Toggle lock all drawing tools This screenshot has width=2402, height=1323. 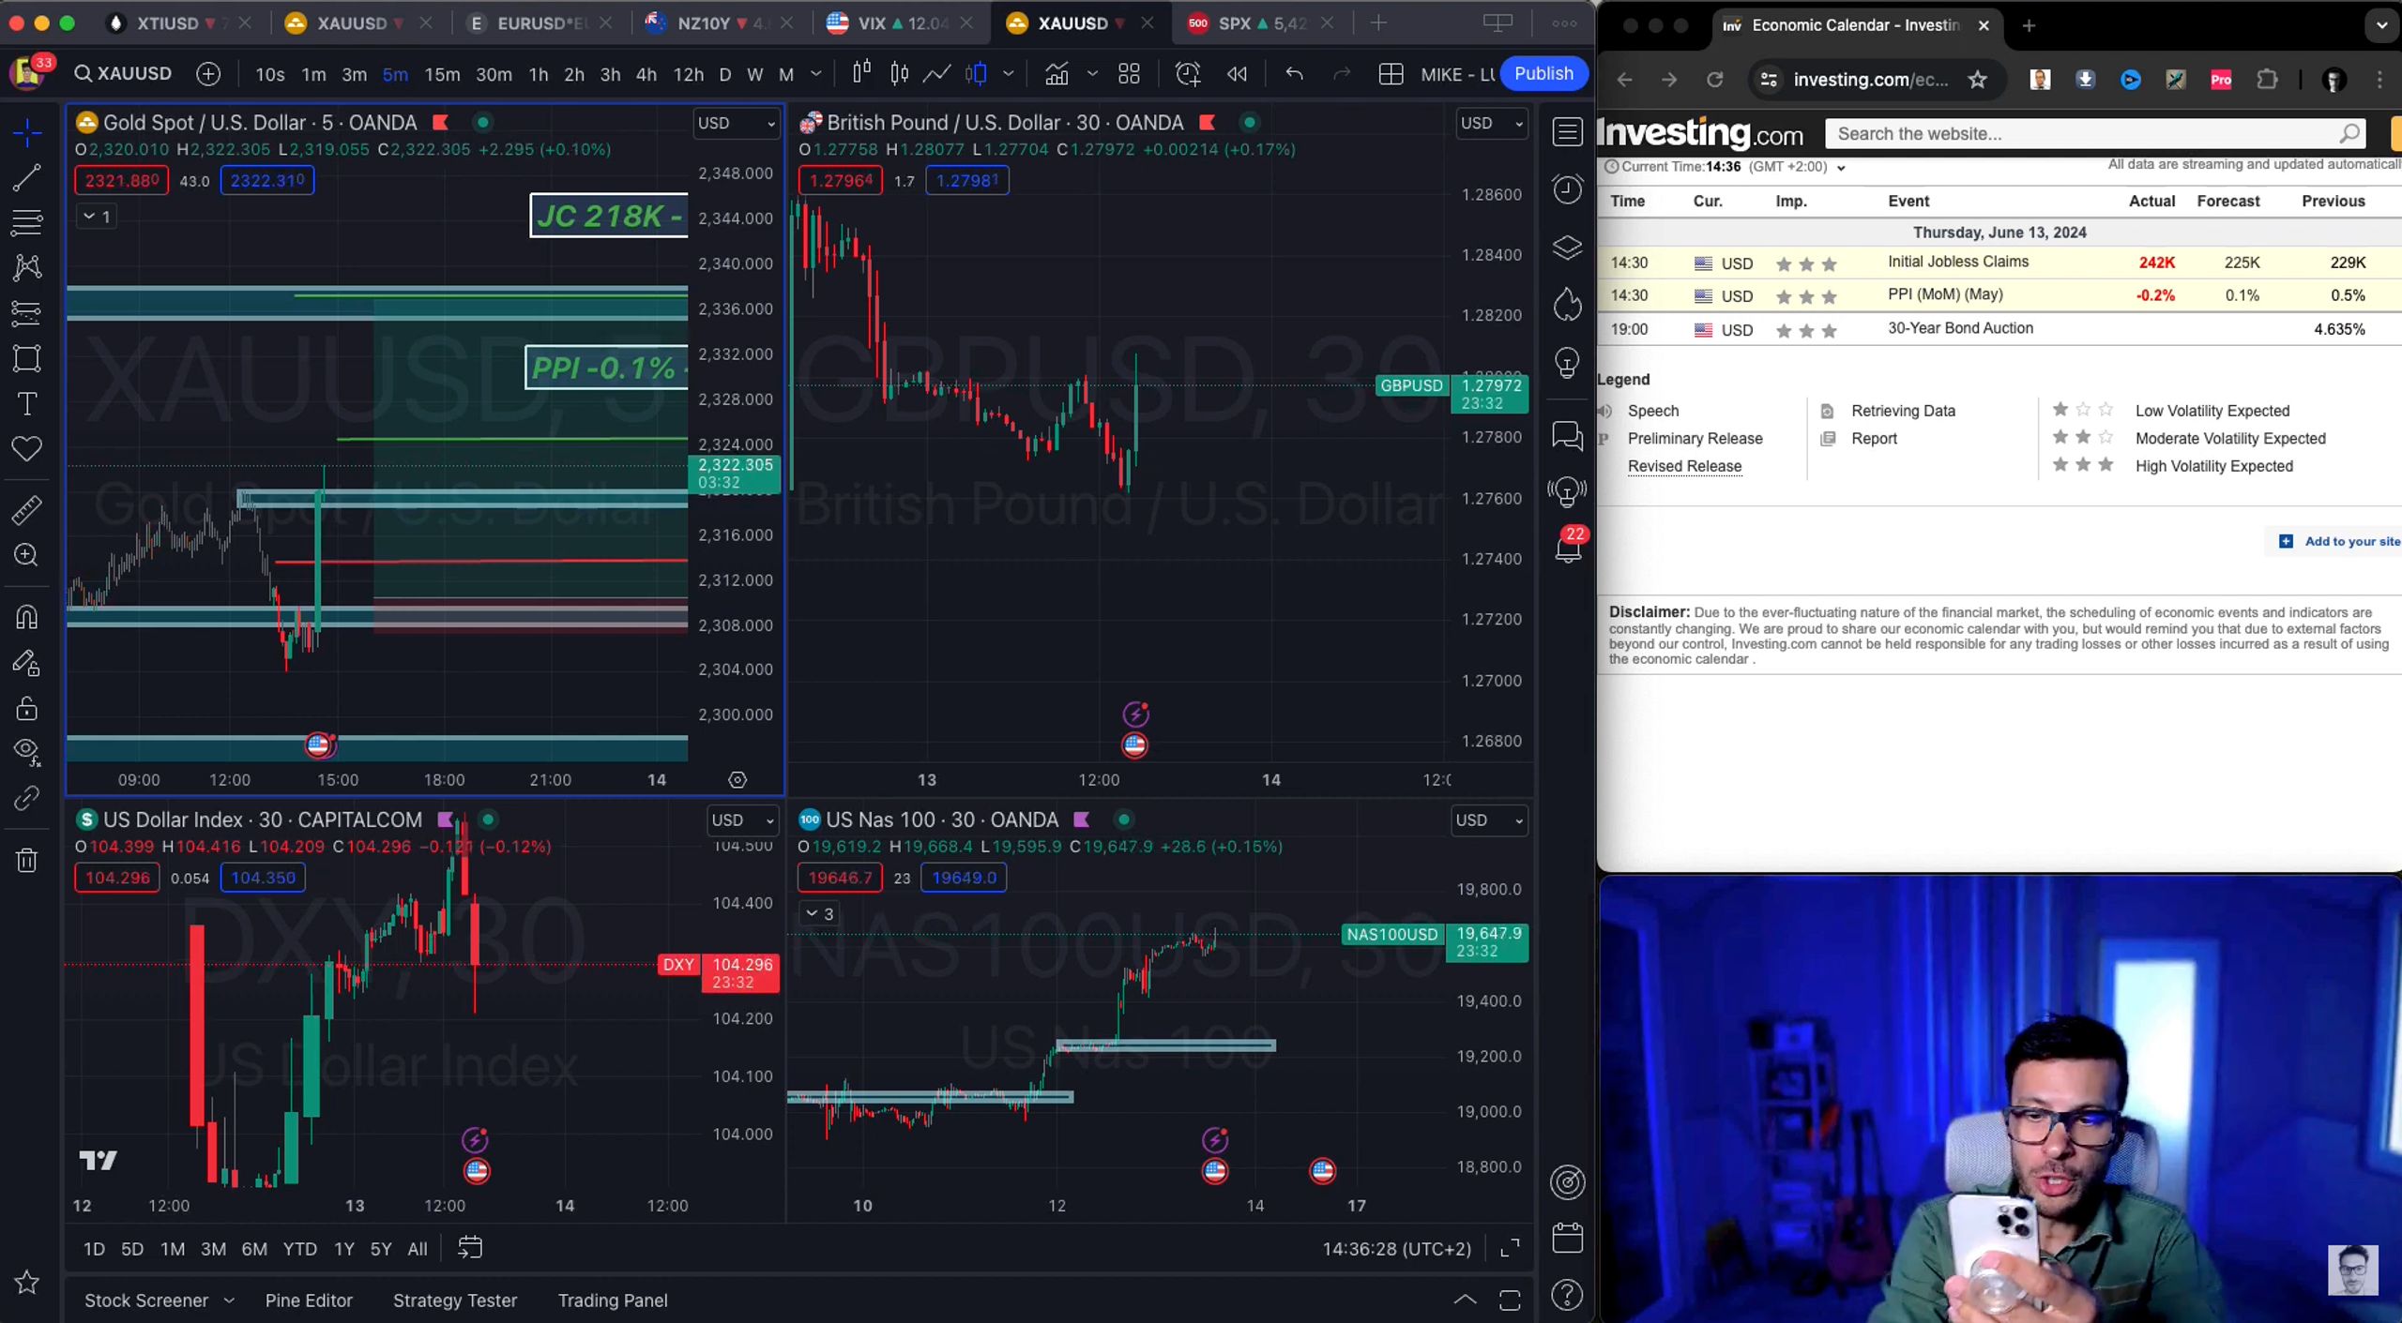point(27,708)
